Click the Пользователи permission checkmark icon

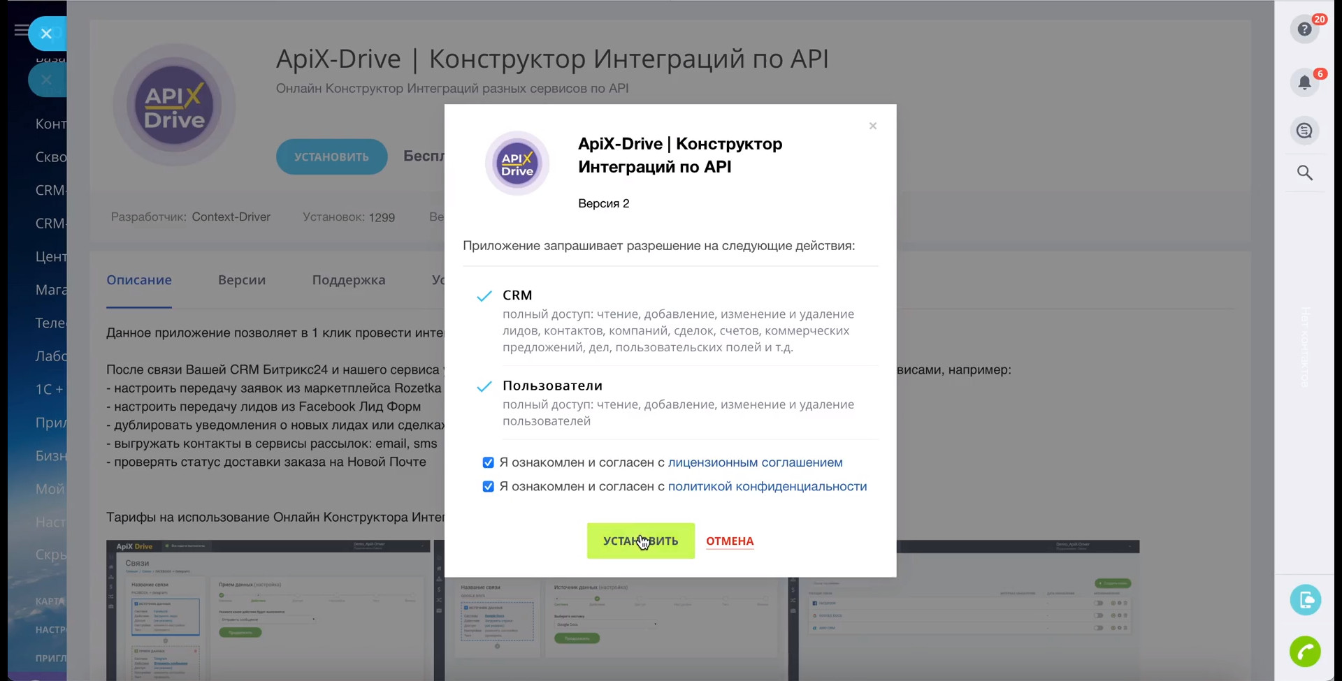coord(484,386)
